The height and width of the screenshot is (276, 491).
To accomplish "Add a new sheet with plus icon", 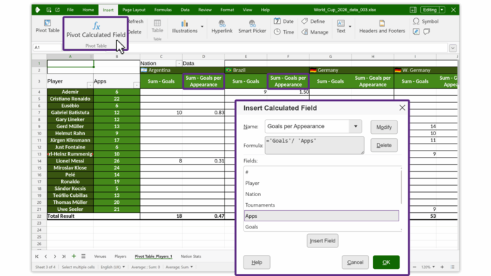I will [x=74, y=256].
